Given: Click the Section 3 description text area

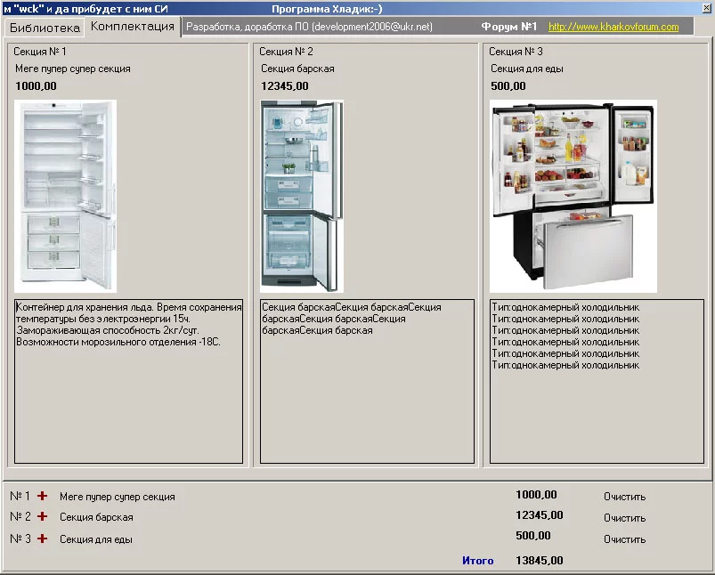Looking at the screenshot, I should [597, 381].
